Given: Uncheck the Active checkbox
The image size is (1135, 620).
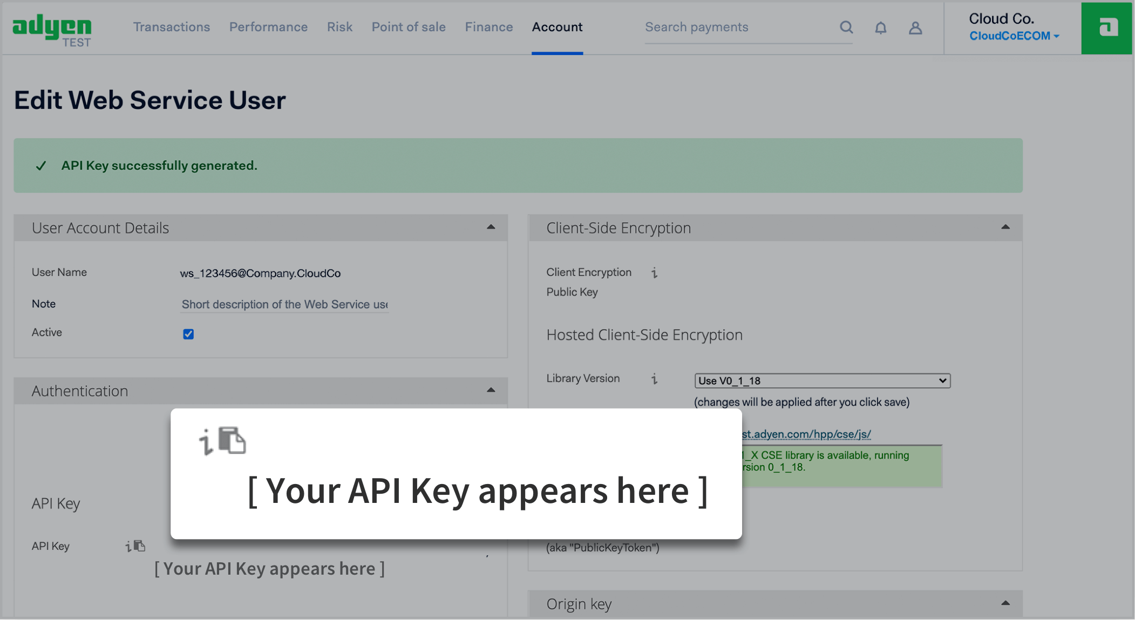Looking at the screenshot, I should click(x=188, y=334).
